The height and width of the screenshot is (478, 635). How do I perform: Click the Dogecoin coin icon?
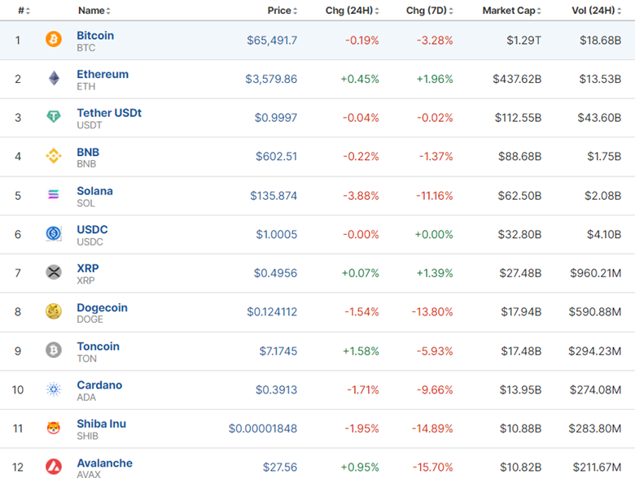[x=54, y=311]
